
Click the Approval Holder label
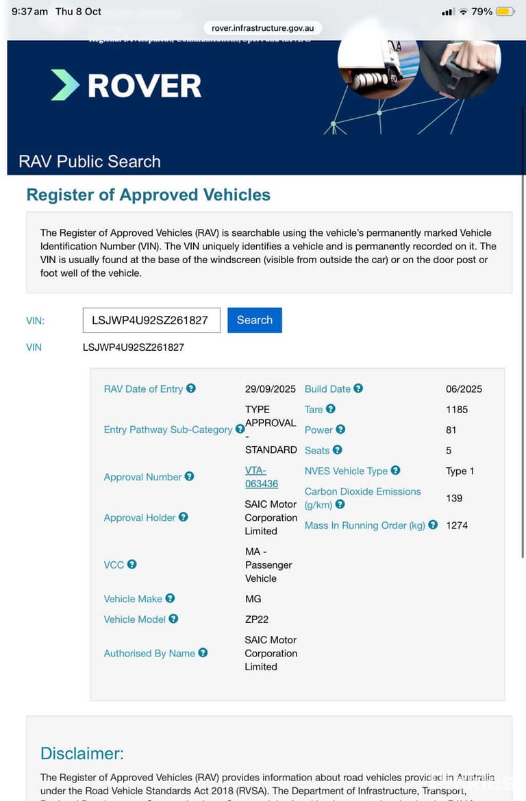coord(140,517)
